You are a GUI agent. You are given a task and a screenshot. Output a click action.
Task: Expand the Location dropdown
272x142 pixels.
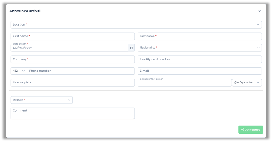136,25
